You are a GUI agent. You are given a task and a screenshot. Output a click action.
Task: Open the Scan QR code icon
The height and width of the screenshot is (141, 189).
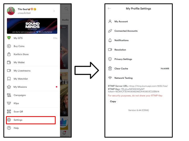point(9,111)
